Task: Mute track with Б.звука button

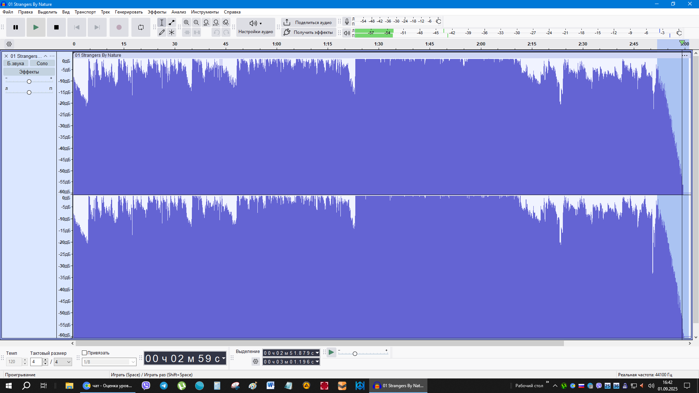Action: click(x=16, y=63)
